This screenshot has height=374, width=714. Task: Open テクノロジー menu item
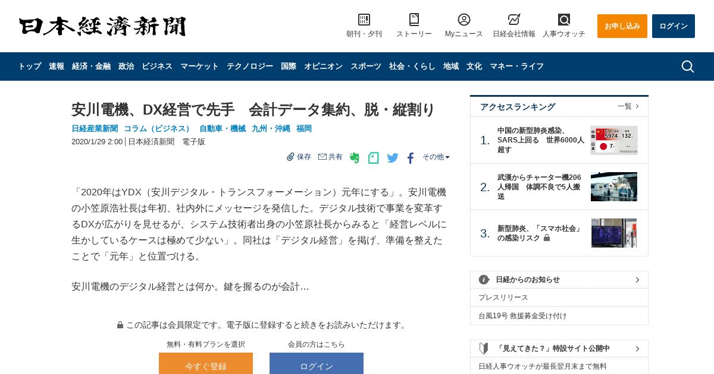(x=250, y=66)
